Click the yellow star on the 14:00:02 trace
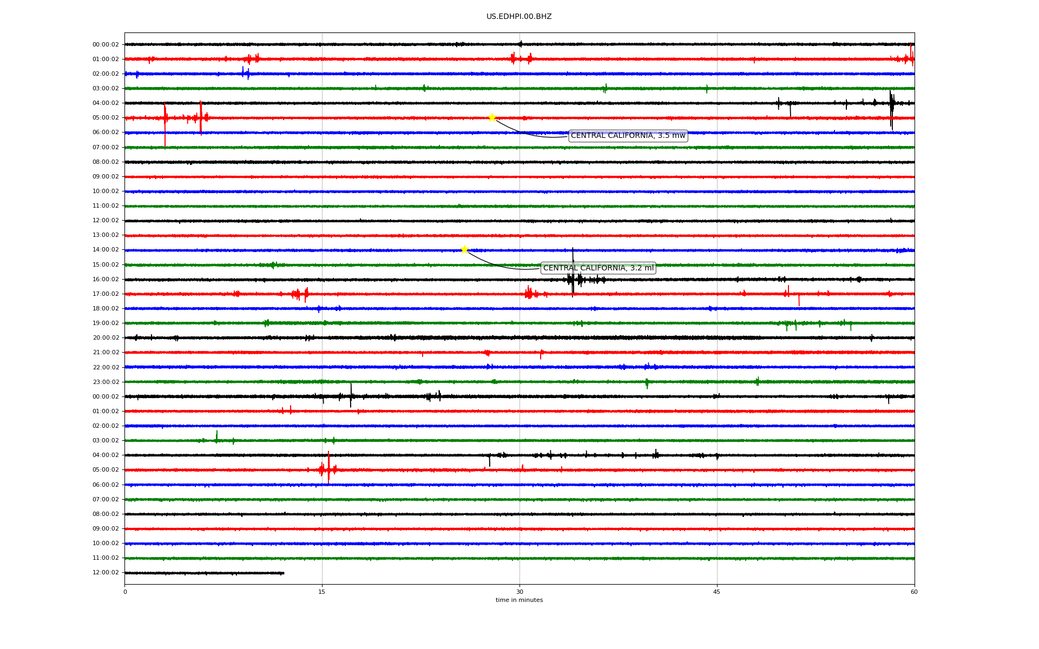 coord(464,249)
